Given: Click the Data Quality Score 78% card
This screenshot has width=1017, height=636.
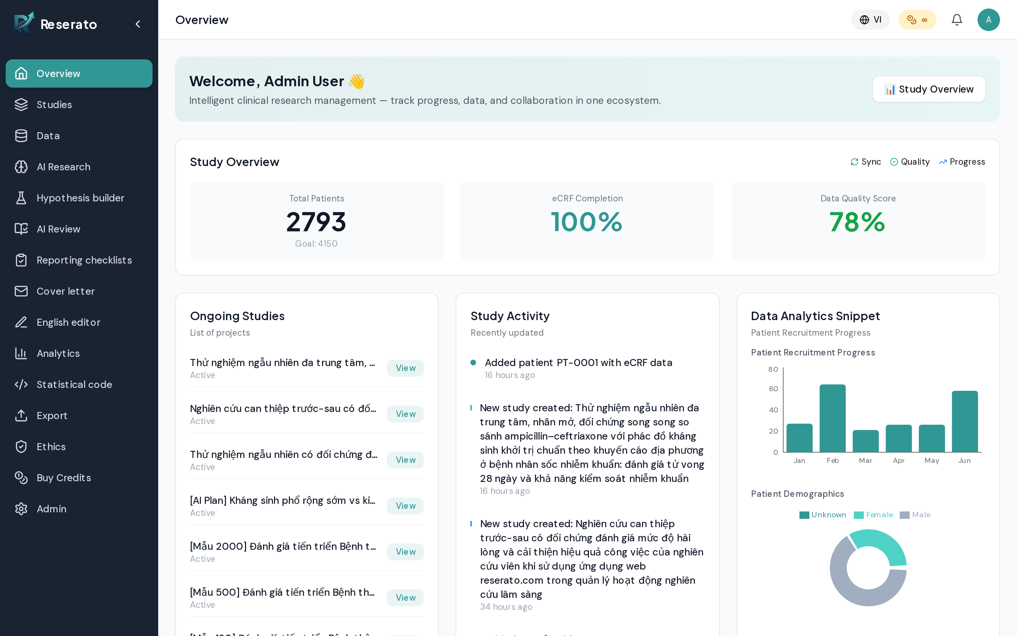Looking at the screenshot, I should tap(858, 221).
